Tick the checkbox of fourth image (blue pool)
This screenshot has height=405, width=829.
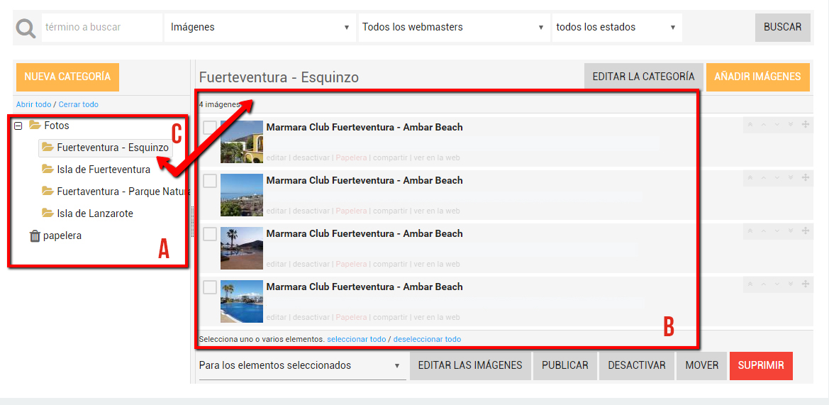tap(210, 287)
